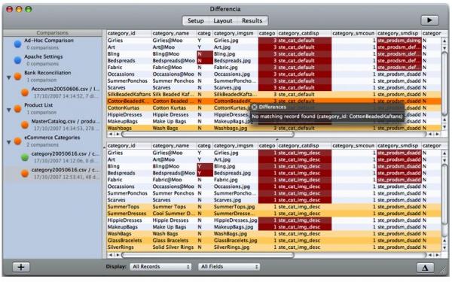
Task: Click orange icon beside MasterCatalog.csv
Action: point(25,125)
